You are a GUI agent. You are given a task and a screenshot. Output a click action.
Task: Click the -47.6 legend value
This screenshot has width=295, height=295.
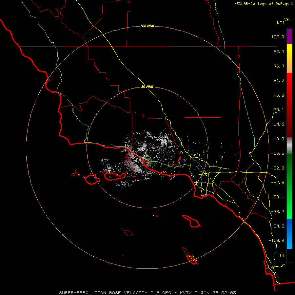click(x=278, y=183)
